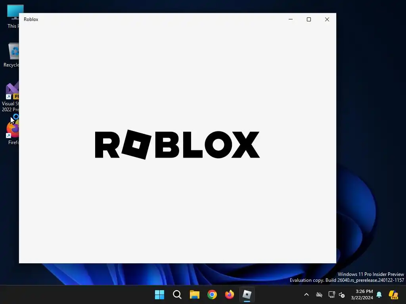Select Visual Studio 2022 Preview desktop shortcut
The height and width of the screenshot is (304, 406).
point(10,97)
